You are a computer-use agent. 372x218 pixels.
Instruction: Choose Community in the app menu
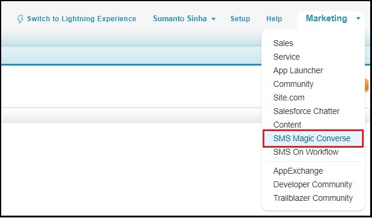(293, 84)
